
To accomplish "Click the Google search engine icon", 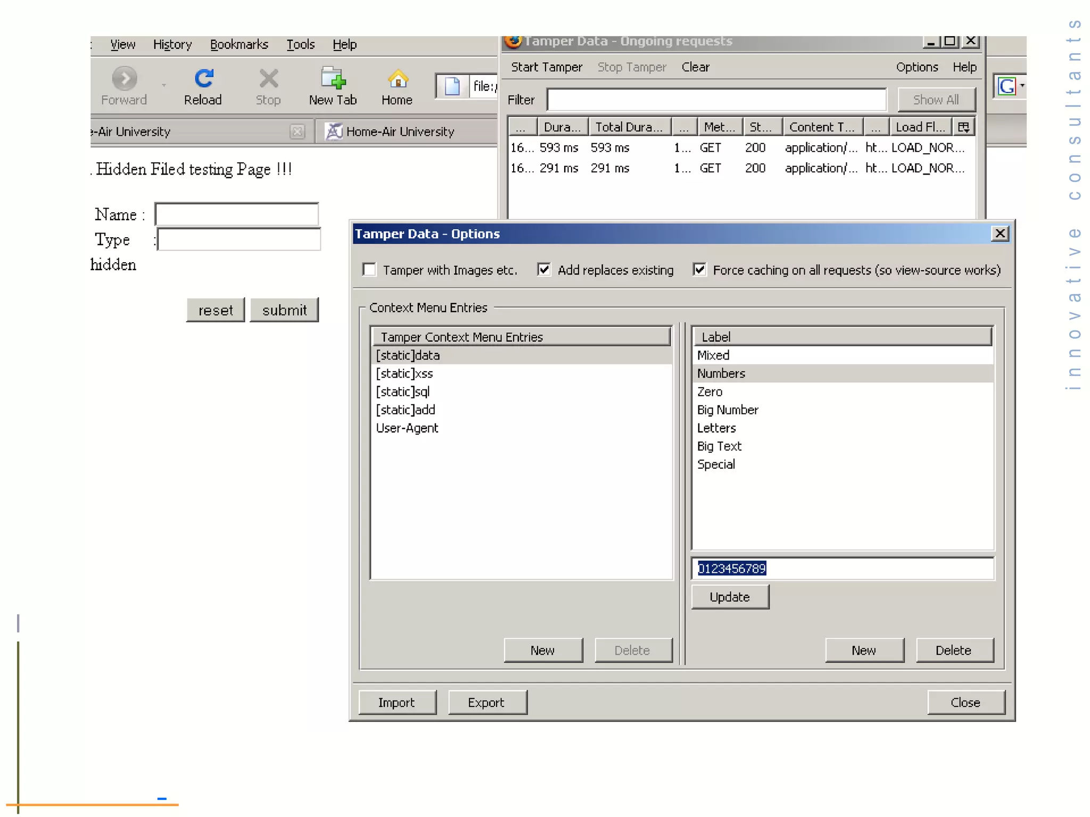I will coord(1006,86).
